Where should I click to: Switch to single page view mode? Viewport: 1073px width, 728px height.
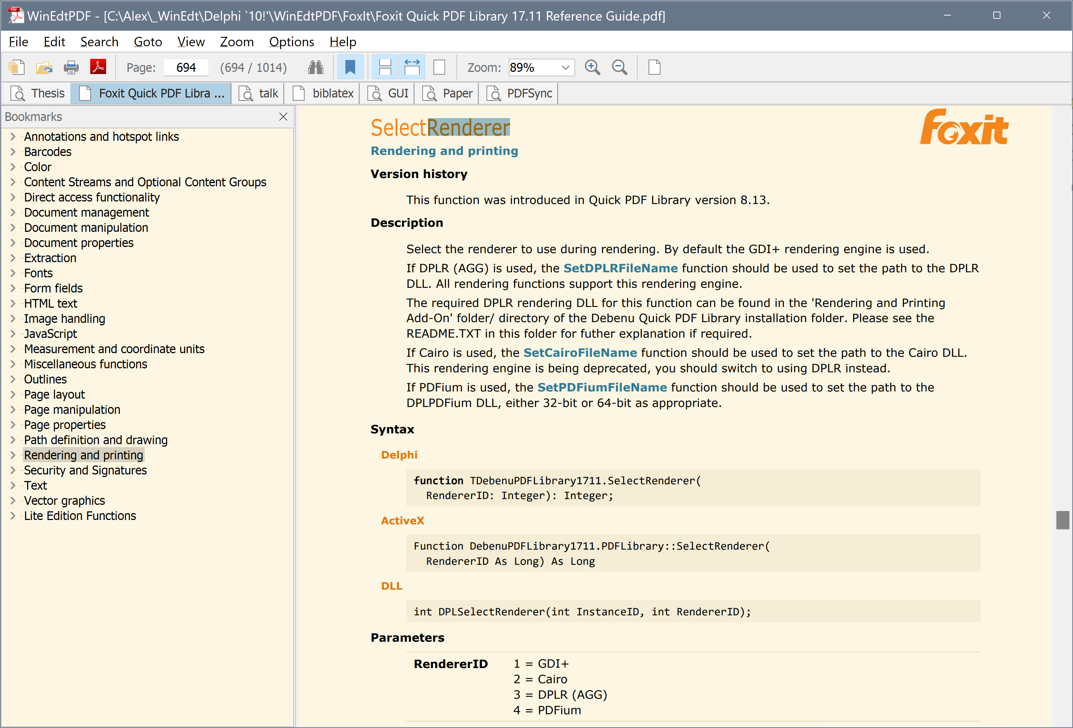pyautogui.click(x=439, y=67)
